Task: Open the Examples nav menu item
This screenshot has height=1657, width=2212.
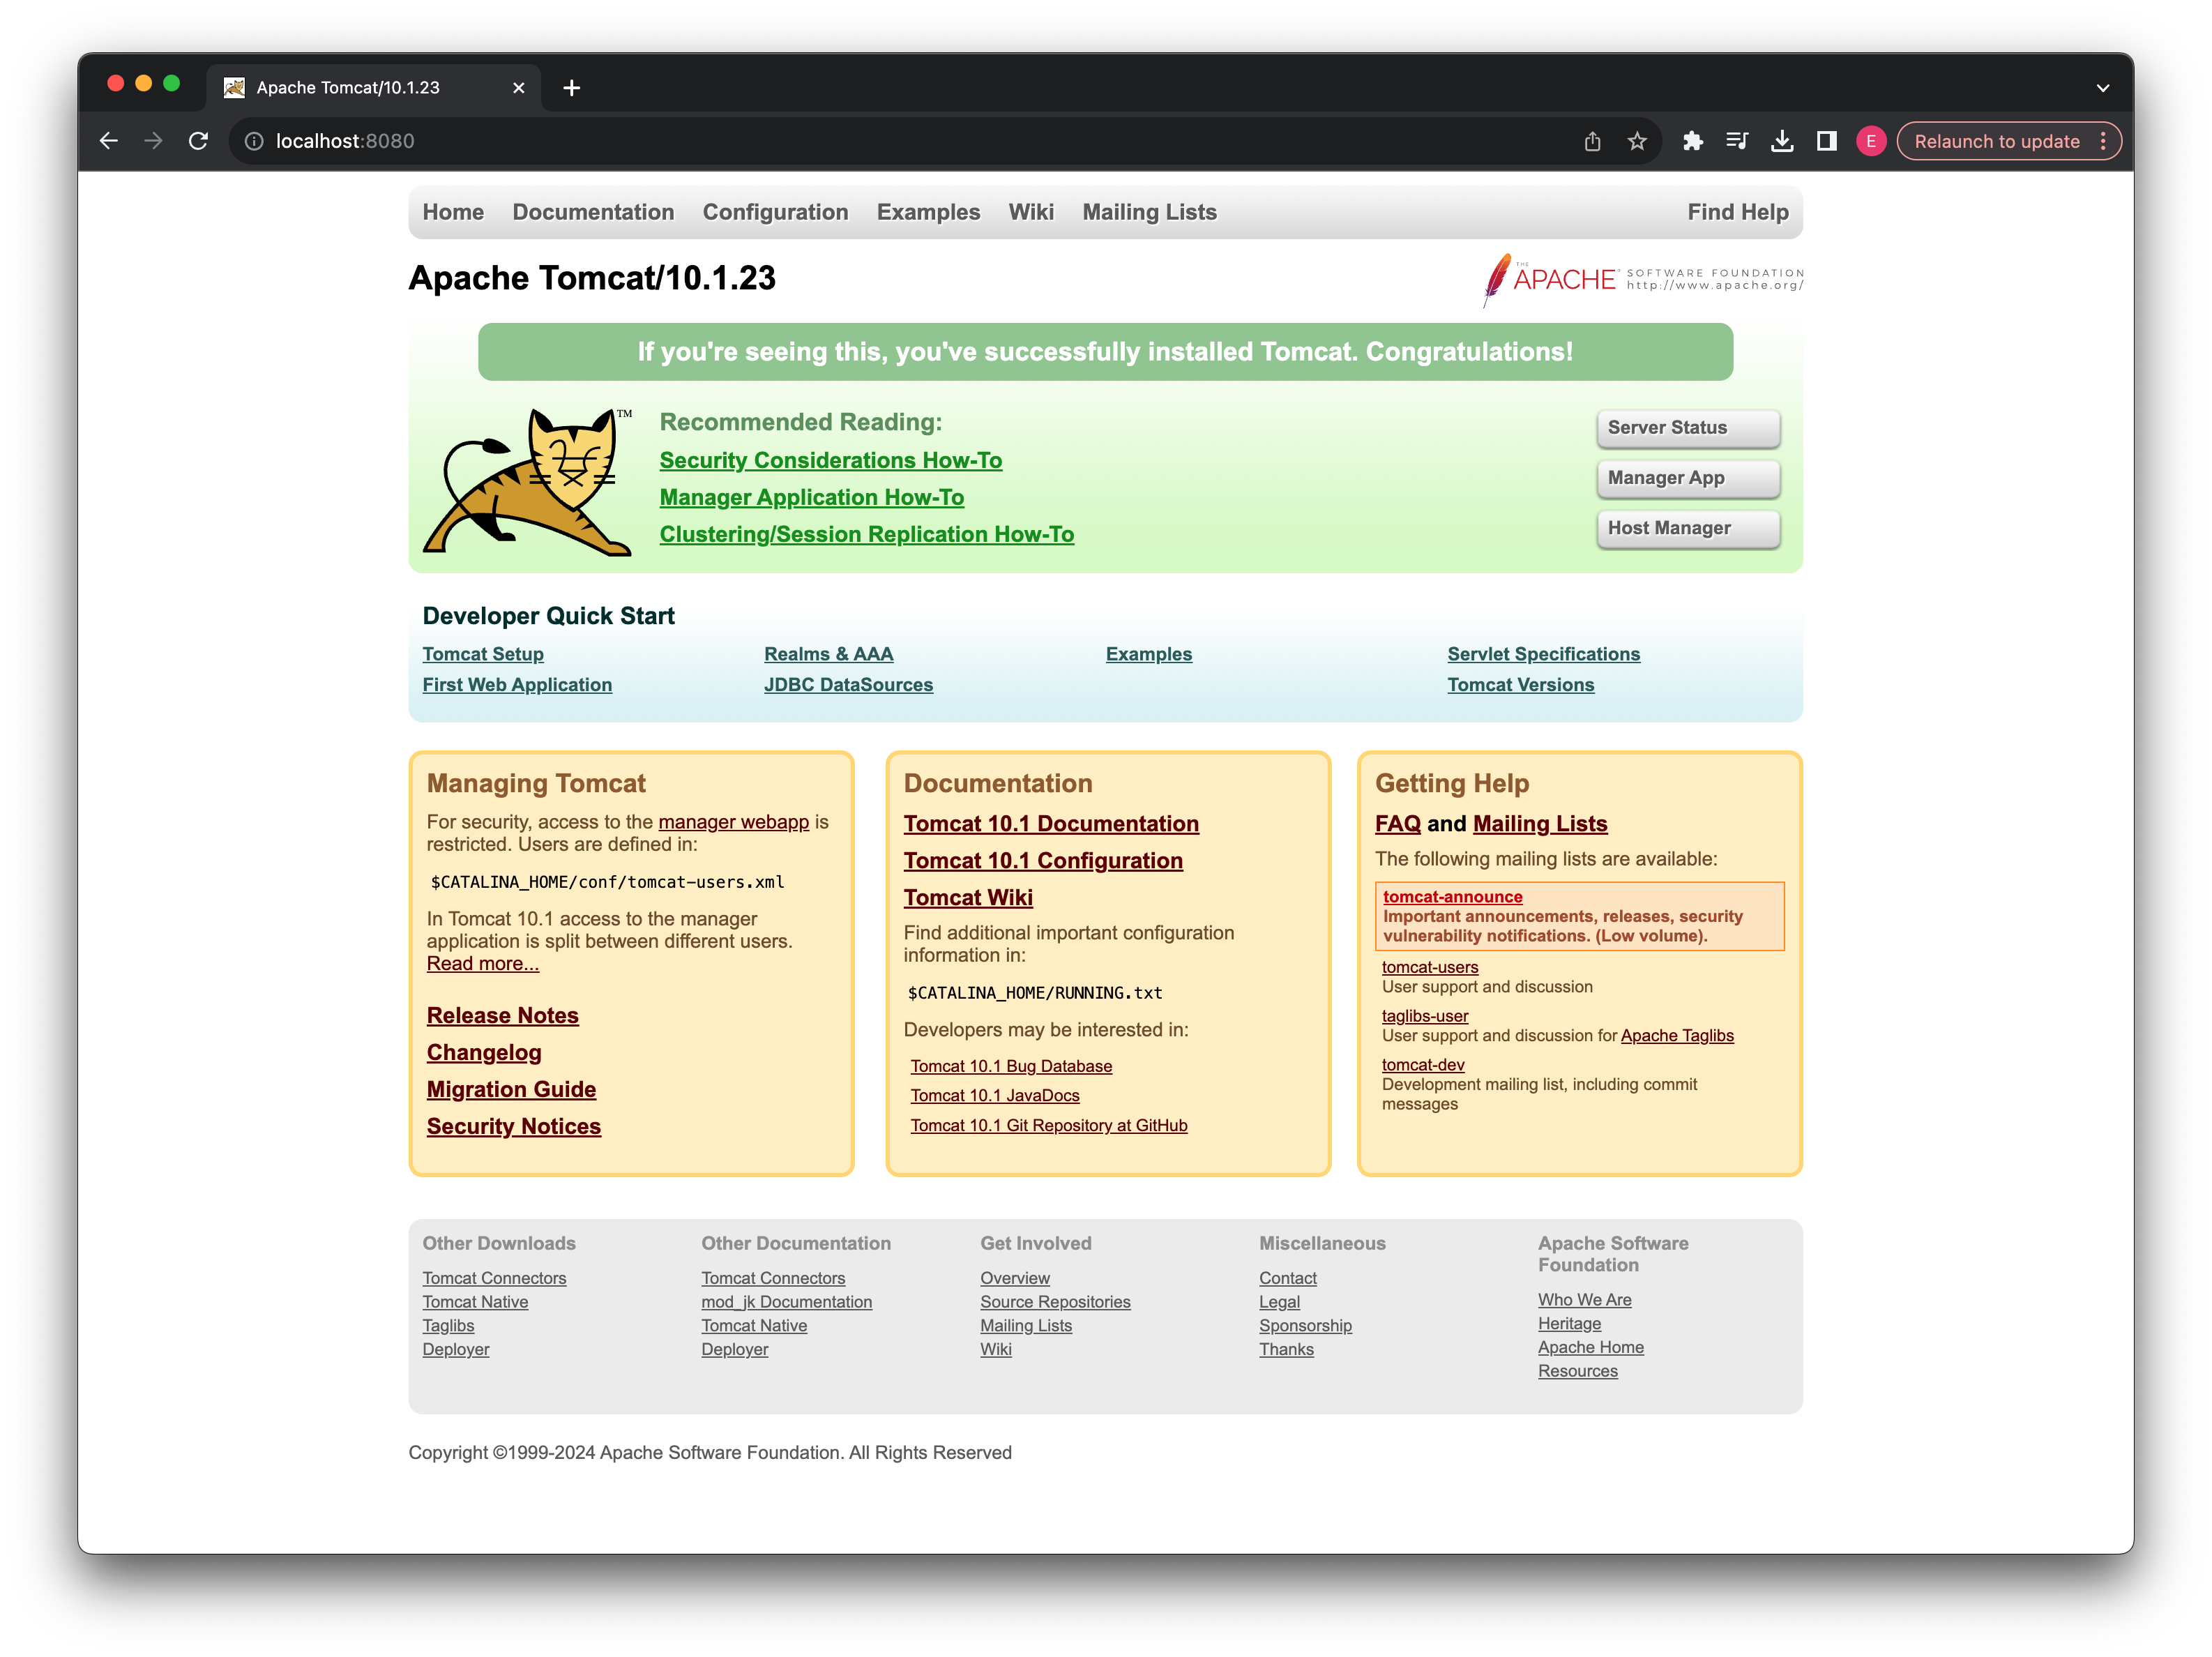Action: pos(928,212)
